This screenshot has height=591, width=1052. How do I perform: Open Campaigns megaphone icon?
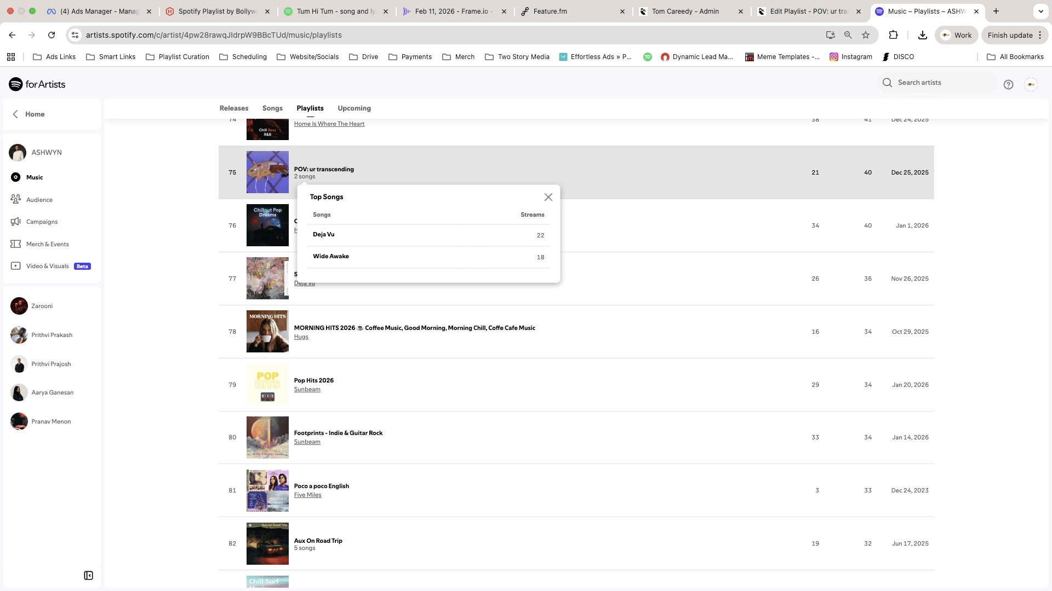[16, 222]
